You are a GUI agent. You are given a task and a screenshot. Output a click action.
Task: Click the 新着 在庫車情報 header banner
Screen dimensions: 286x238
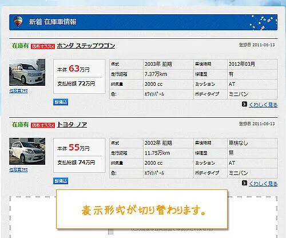[143, 22]
